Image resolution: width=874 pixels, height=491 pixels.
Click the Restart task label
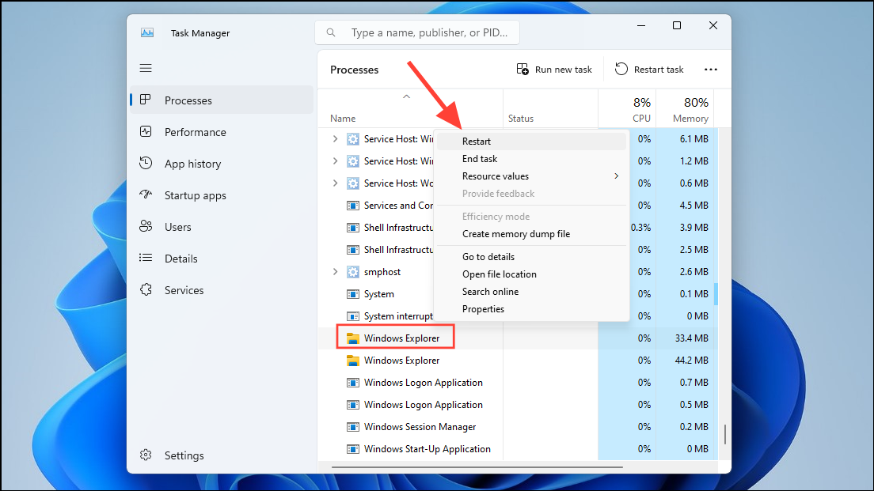click(659, 70)
